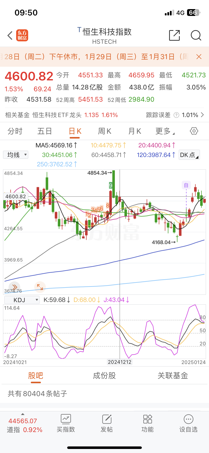This screenshot has height=453, width=209.
Task: Open the KDJ indicator dropdown
Action: pyautogui.click(x=22, y=300)
